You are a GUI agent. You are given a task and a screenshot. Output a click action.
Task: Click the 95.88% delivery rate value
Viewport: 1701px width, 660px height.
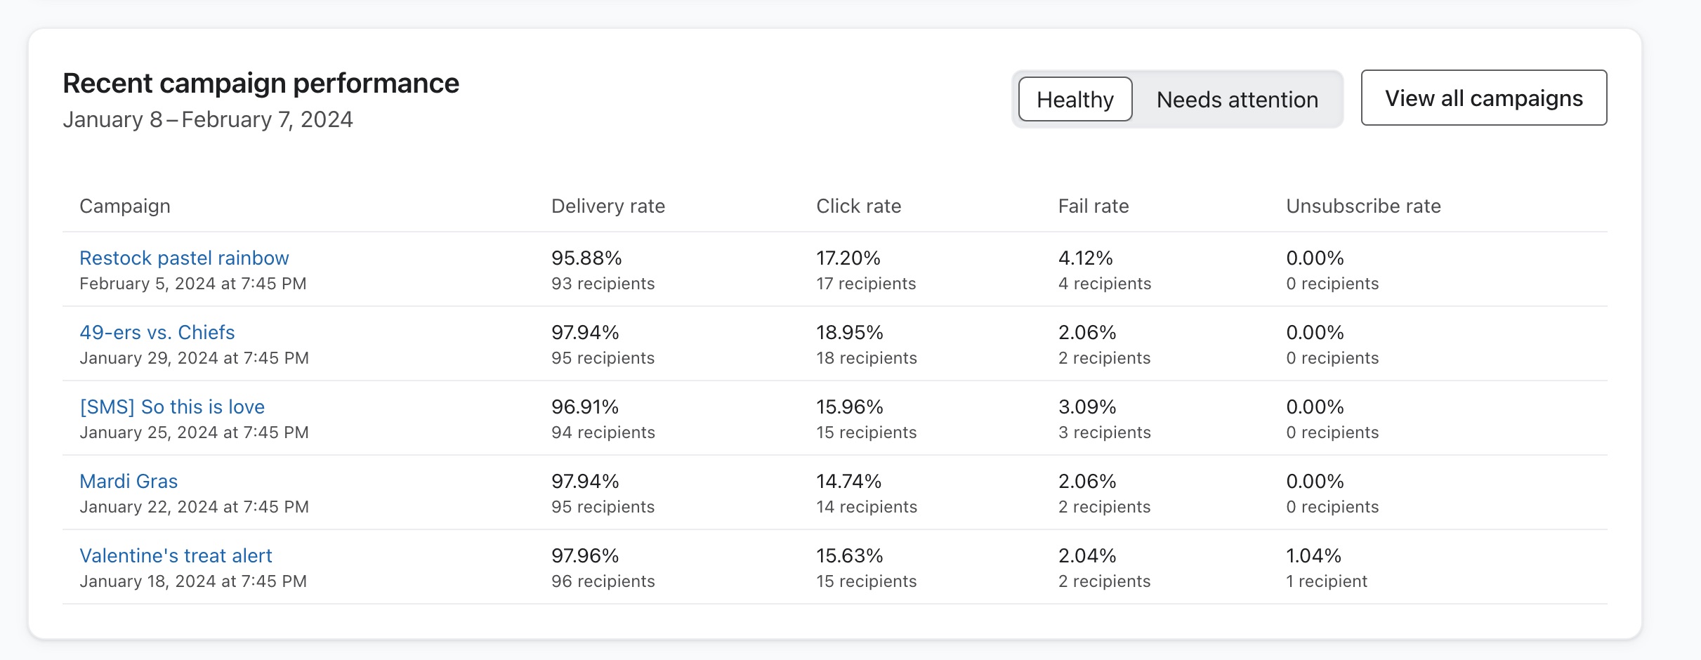pos(587,258)
